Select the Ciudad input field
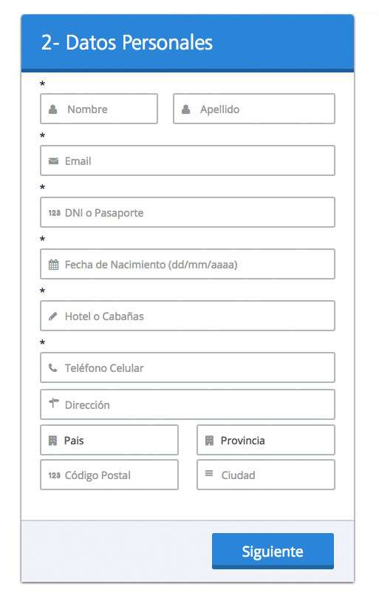This screenshot has width=379, height=607. (x=266, y=475)
